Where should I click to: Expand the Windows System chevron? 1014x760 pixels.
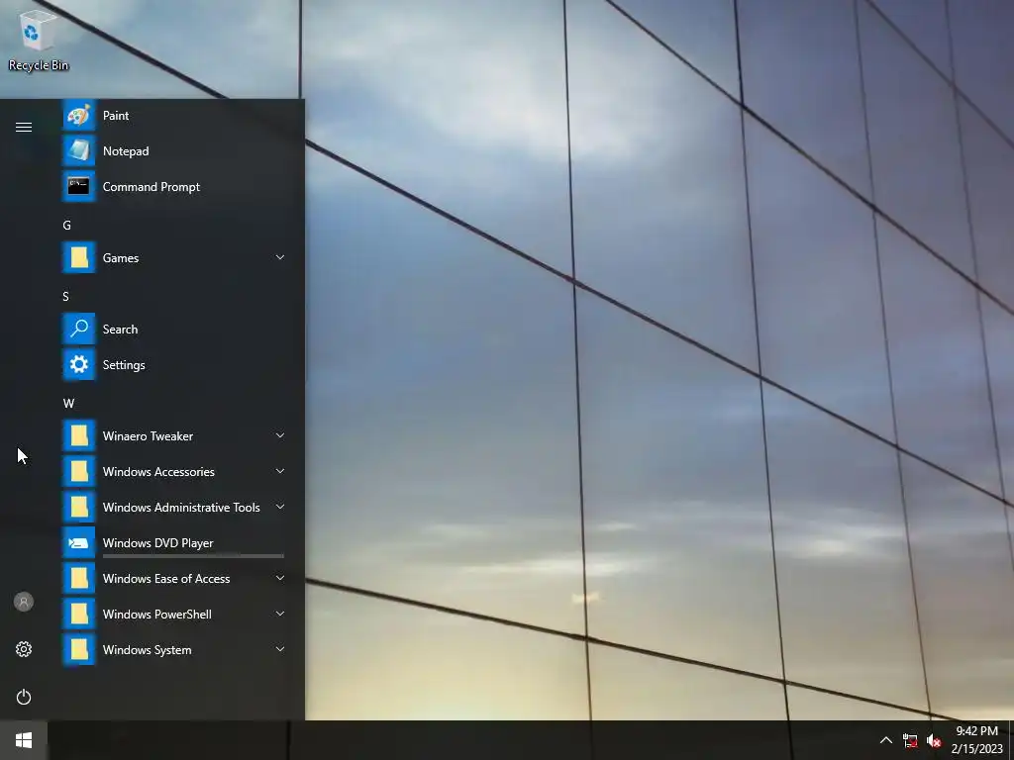pos(280,649)
